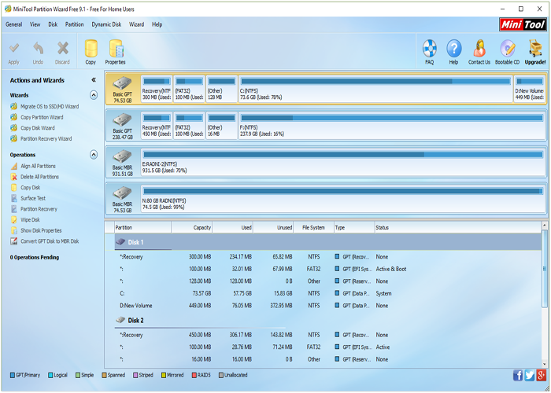Select Disk 2 *:Recovery 450.00 MB row
The width and height of the screenshot is (551, 393).
tap(327, 335)
